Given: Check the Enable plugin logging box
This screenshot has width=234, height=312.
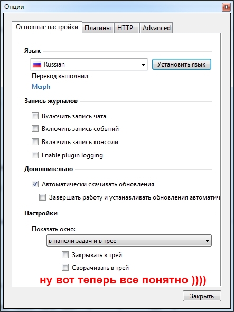Looking at the screenshot, I should [x=35, y=155].
